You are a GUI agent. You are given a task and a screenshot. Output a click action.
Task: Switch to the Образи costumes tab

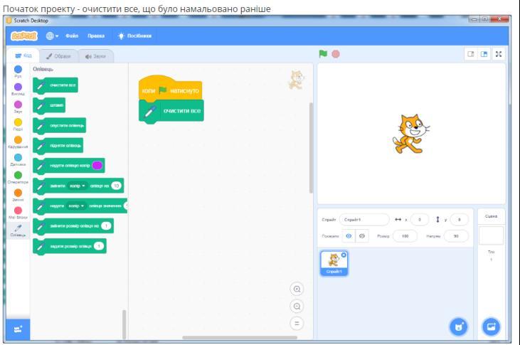coord(59,56)
